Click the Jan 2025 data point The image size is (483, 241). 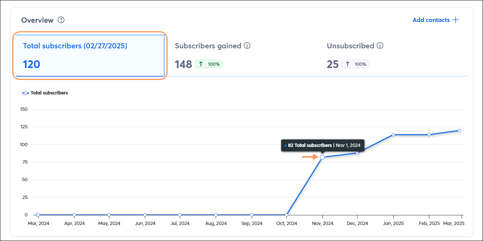click(393, 135)
